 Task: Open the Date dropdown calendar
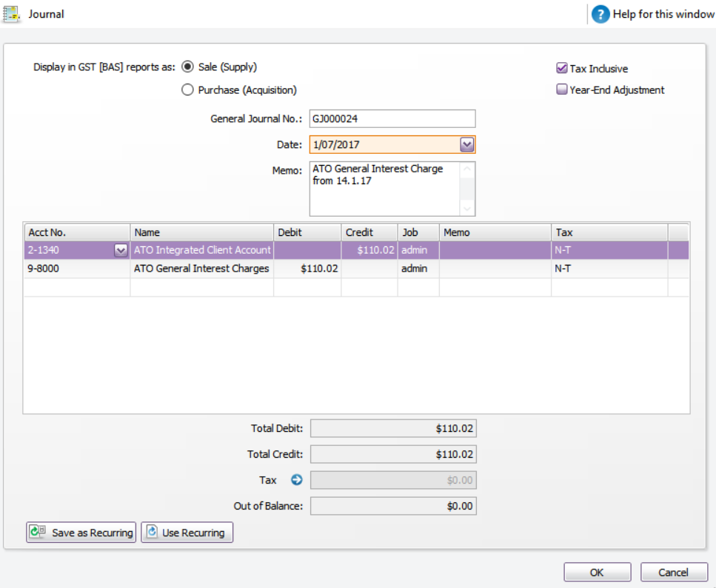point(466,145)
